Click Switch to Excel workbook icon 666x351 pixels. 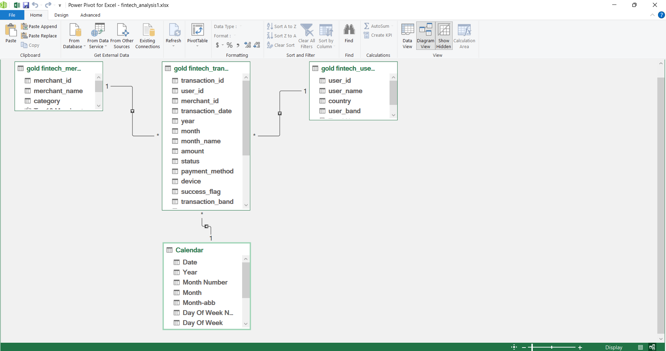coord(16,5)
